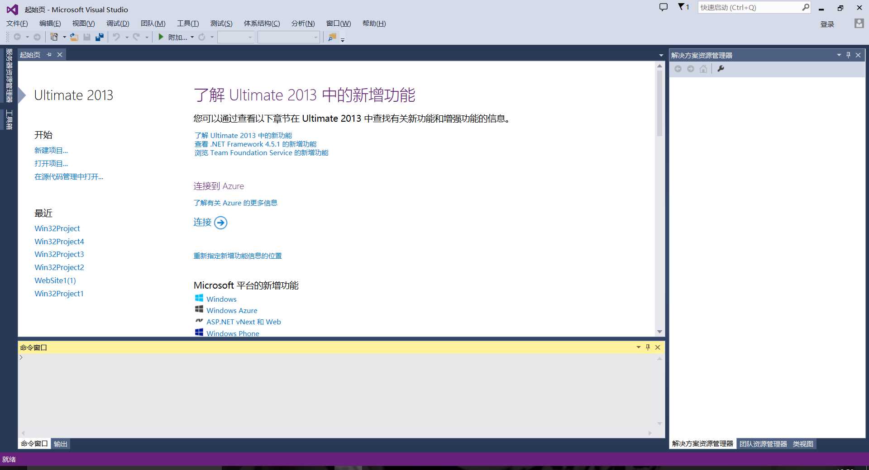Click the green Start/Attach play icon

tap(161, 37)
